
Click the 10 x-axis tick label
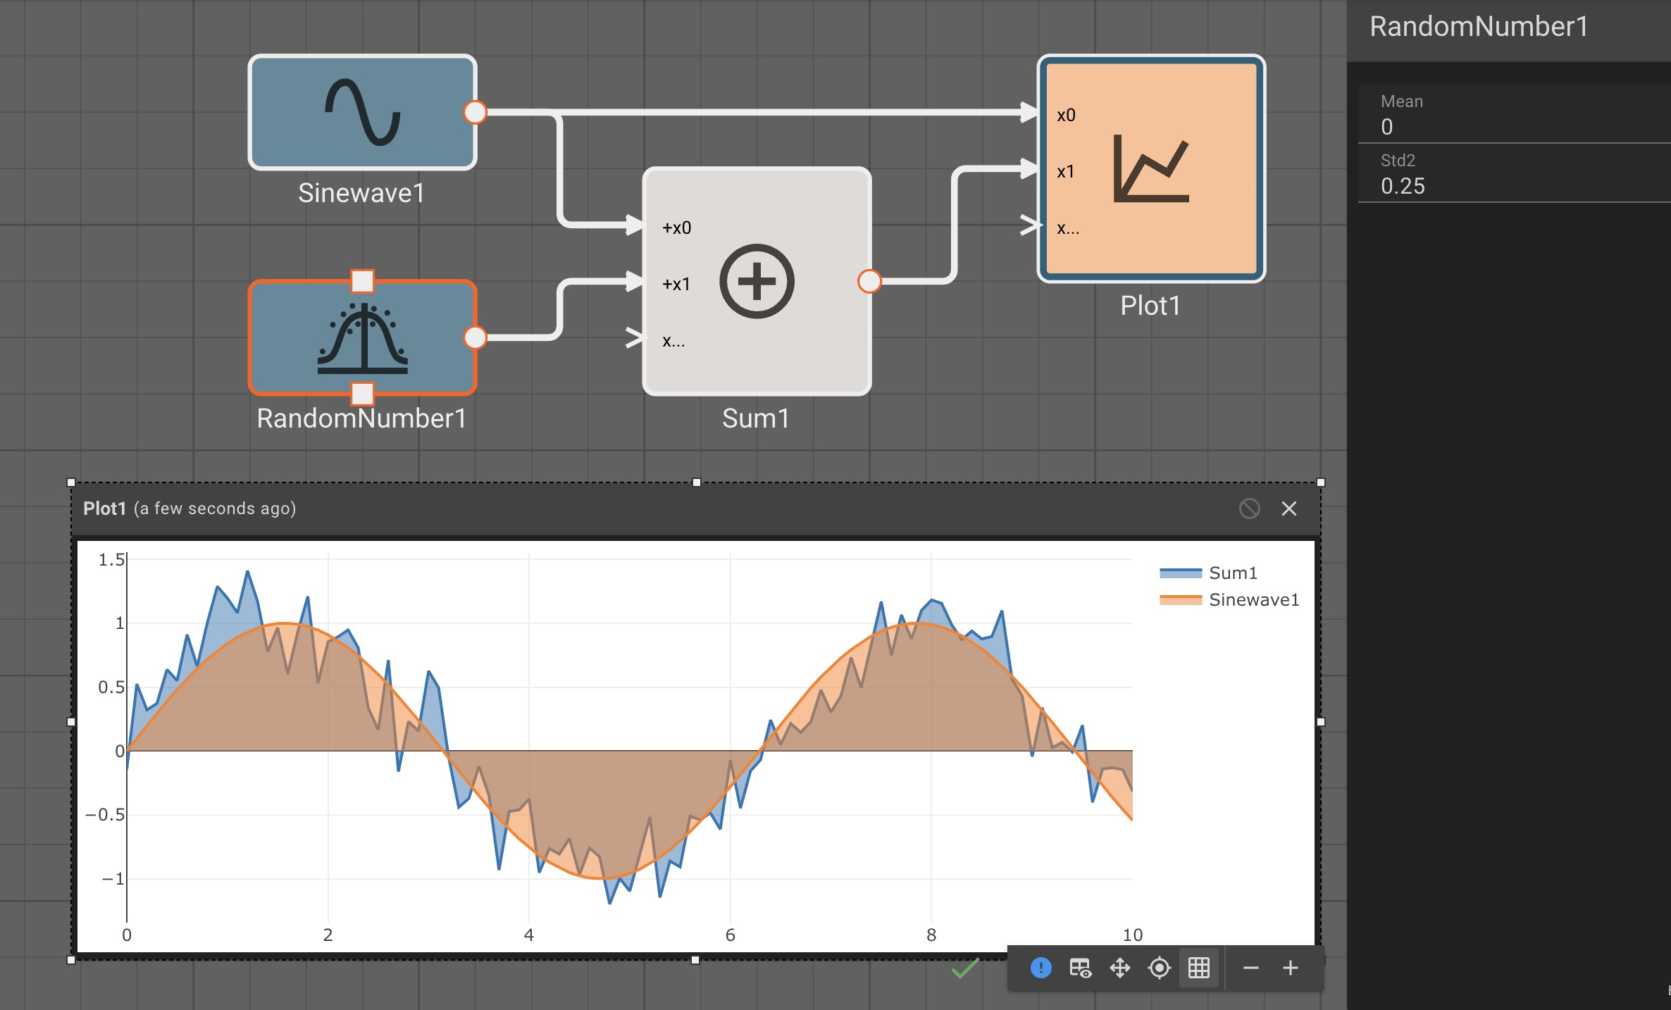click(x=1133, y=935)
